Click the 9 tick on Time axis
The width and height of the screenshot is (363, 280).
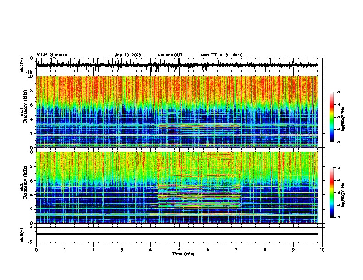(293, 250)
